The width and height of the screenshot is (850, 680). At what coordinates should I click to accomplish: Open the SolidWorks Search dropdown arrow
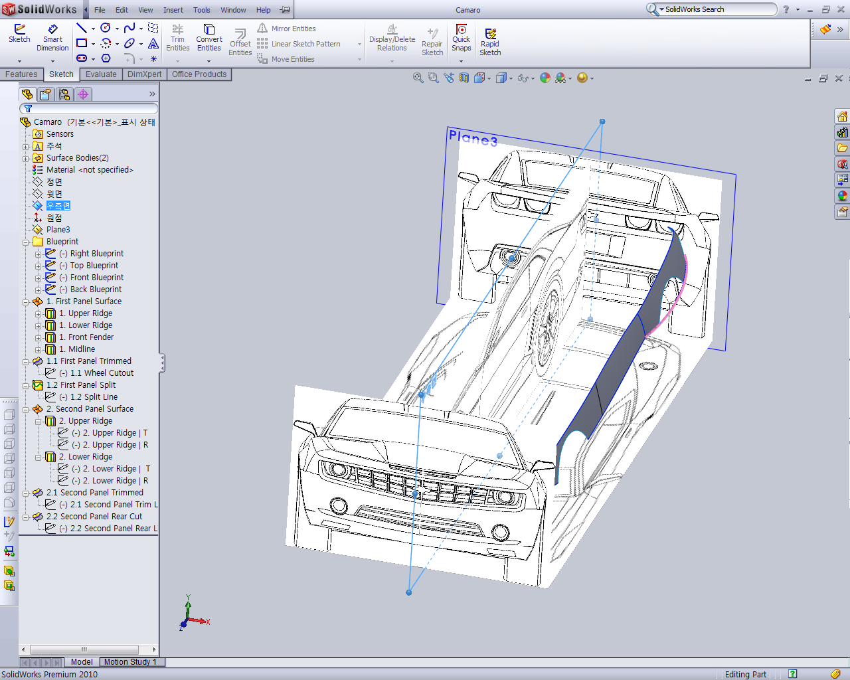point(661,9)
